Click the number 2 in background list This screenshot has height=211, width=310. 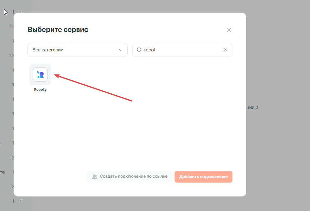coord(13,186)
